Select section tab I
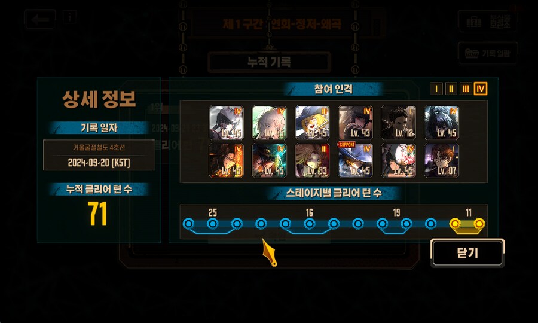538x323 pixels. [436, 89]
